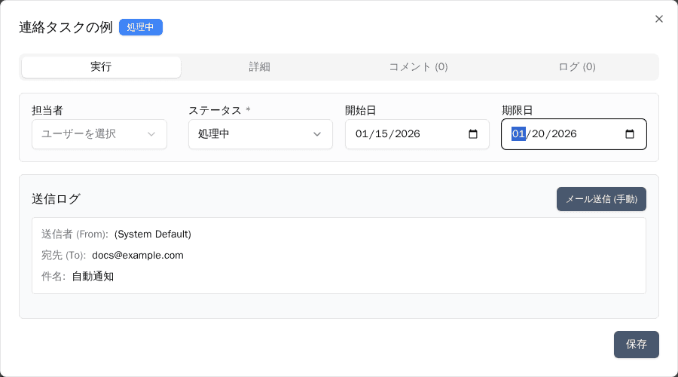Screen dimensions: 678x377
Task: Click the 自動通知 subject text
Action: pos(93,277)
